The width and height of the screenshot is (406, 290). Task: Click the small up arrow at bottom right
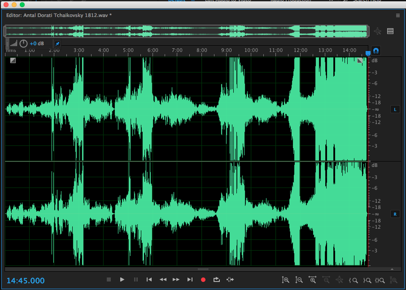[392, 269]
